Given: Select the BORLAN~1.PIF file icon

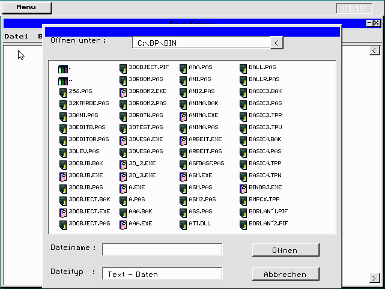Looking at the screenshot, I should click(x=243, y=211).
